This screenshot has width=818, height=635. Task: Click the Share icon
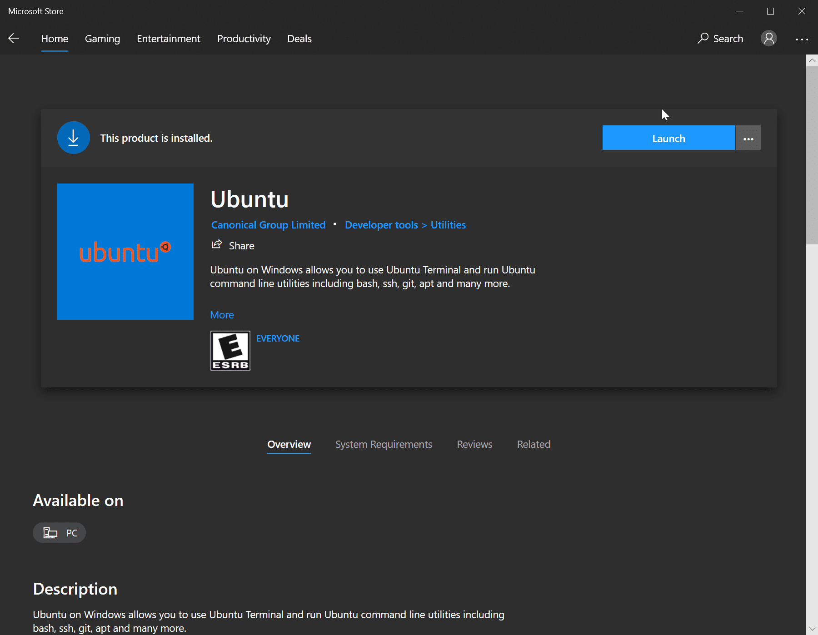217,244
